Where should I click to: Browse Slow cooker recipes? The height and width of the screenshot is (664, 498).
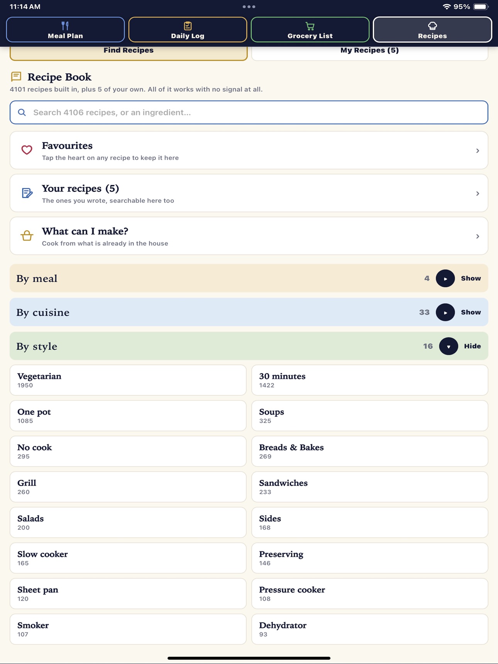128,558
